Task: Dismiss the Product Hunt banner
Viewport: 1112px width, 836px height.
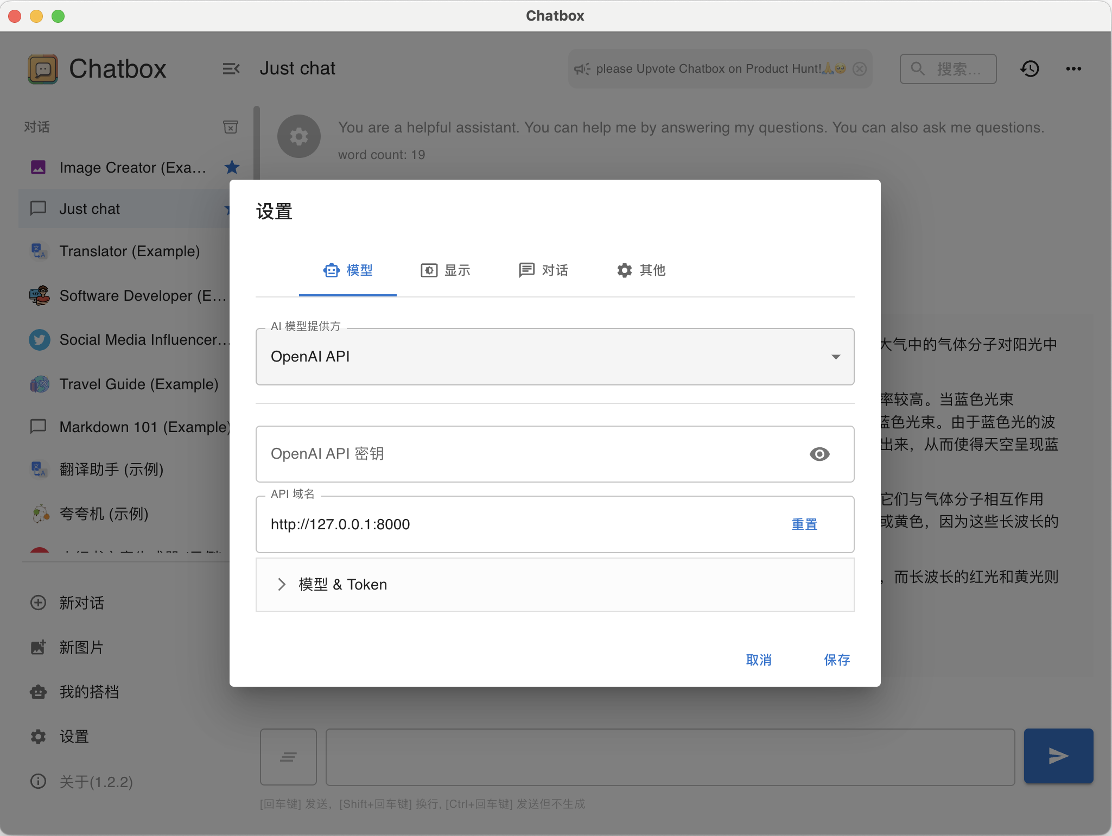Action: [860, 69]
